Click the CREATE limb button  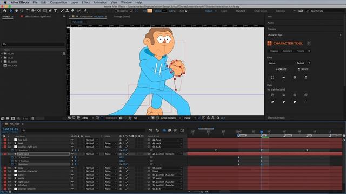[281, 70]
